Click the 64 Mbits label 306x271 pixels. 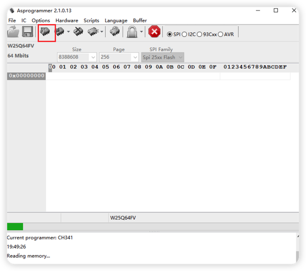click(x=18, y=56)
